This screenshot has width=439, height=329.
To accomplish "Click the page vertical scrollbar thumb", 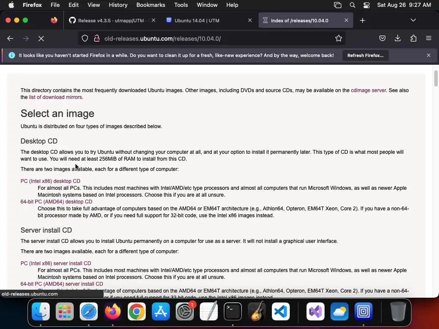I will [x=436, y=79].
